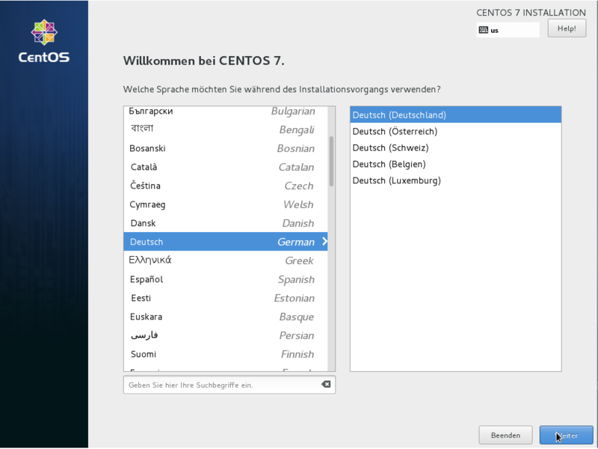Image resolution: width=598 pixels, height=449 pixels.
Task: Pick Ελληνικά (Greek) language
Action: click(x=226, y=260)
